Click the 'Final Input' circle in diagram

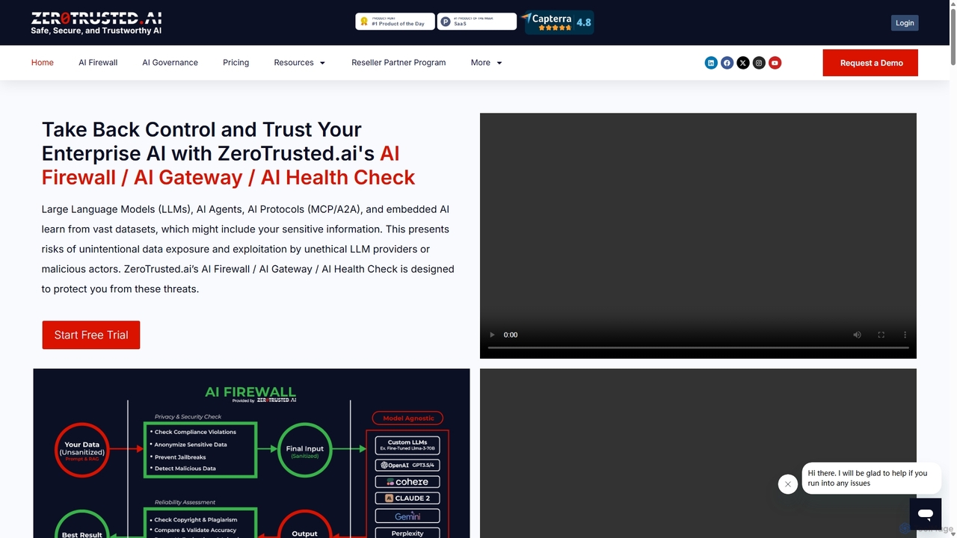pyautogui.click(x=305, y=449)
